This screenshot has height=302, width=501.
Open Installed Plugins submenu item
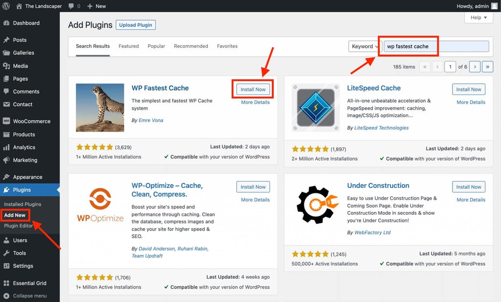23,204
